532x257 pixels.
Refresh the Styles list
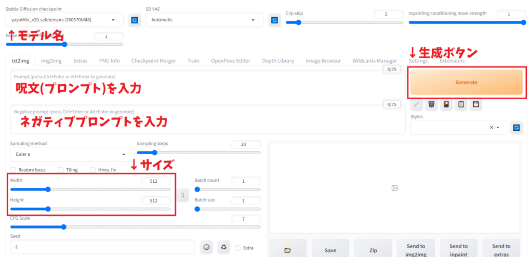click(x=516, y=128)
